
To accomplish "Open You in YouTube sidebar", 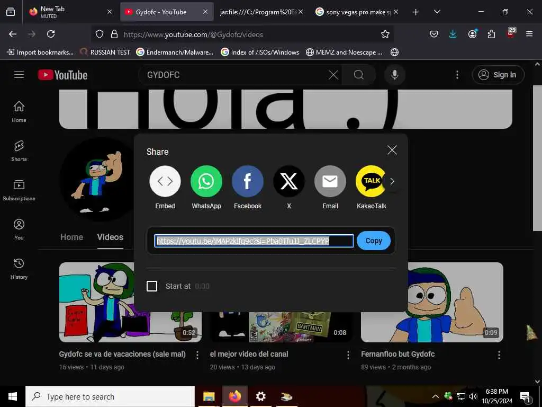I will click(x=19, y=229).
